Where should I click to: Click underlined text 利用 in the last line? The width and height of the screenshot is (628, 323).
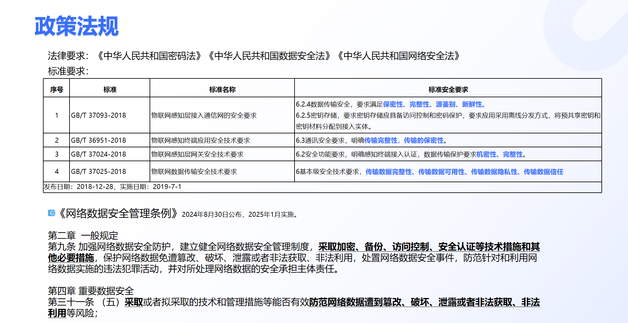[57, 313]
